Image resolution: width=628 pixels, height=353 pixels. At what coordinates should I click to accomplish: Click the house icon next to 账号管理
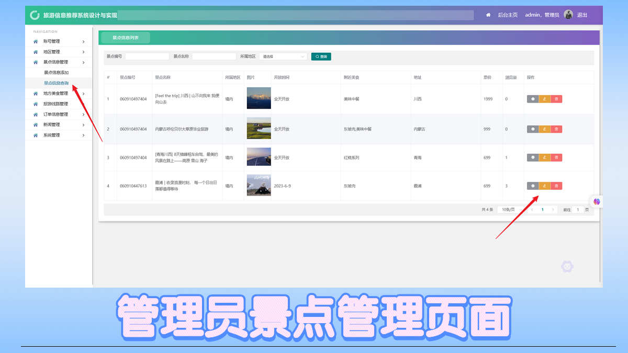tap(36, 41)
